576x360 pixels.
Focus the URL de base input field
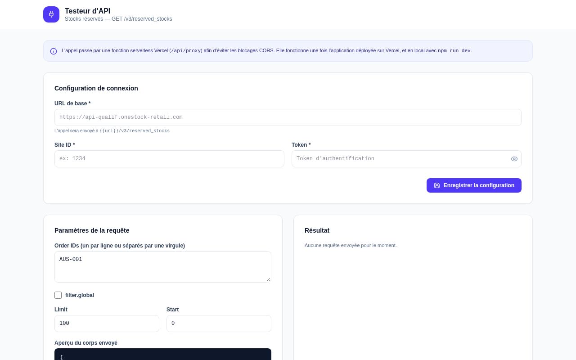tap(288, 117)
